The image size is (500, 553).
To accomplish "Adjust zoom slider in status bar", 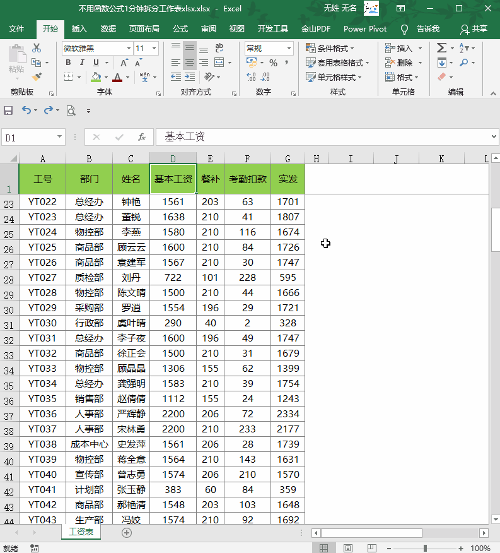I will point(425,549).
